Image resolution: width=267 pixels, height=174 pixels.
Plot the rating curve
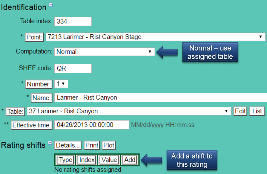point(108,145)
